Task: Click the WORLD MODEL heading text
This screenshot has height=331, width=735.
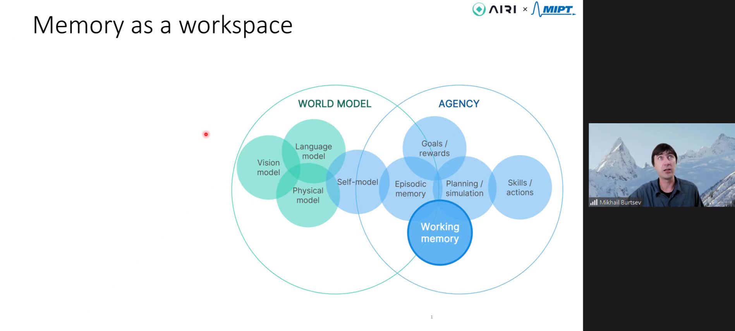Action: pyautogui.click(x=335, y=104)
